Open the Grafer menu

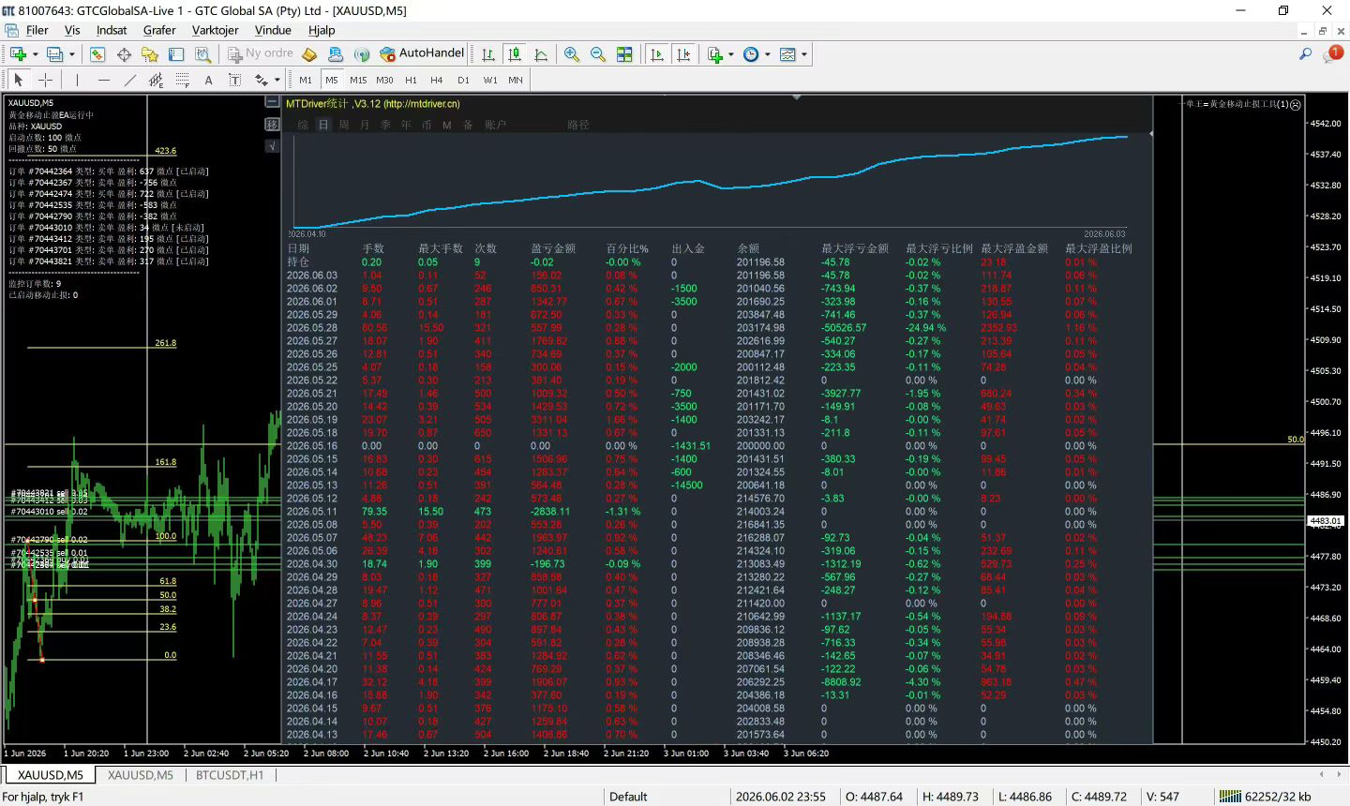click(159, 30)
